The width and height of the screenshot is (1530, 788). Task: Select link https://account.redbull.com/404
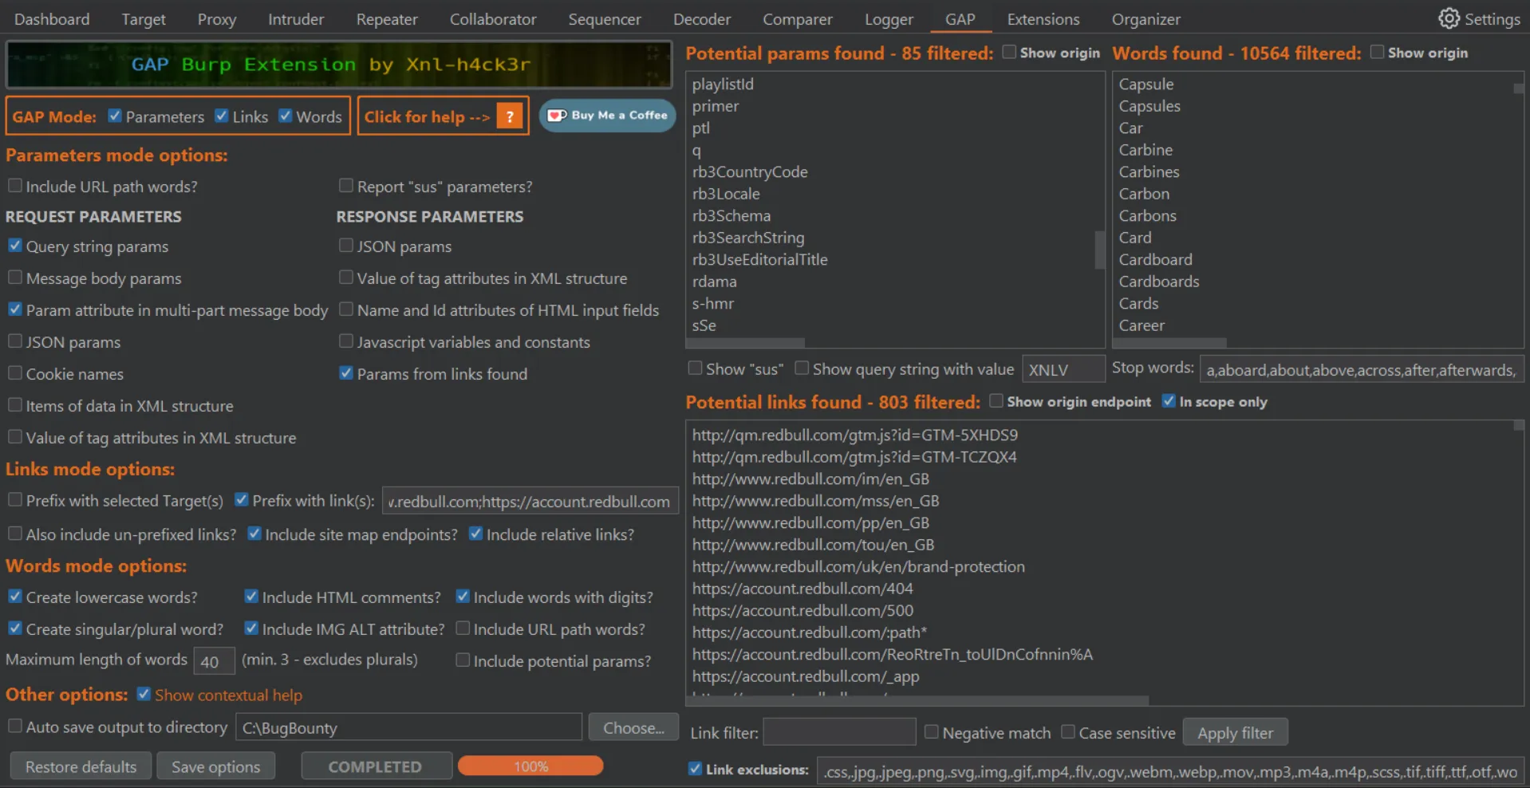[802, 589]
